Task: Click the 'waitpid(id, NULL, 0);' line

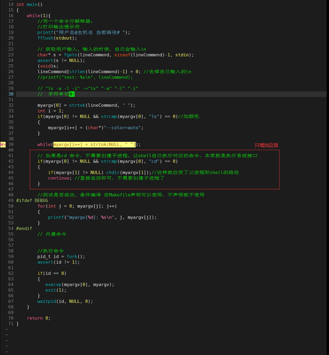Action: click(x=65, y=301)
